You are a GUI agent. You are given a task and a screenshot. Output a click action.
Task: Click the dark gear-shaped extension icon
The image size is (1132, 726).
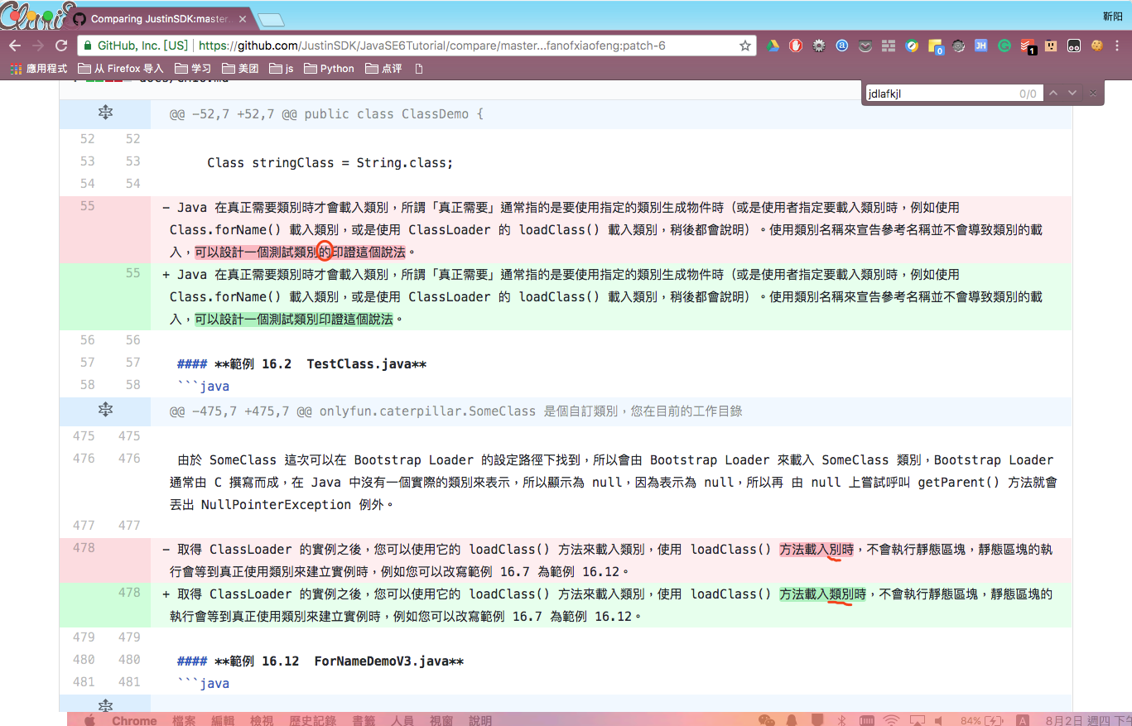click(x=958, y=46)
